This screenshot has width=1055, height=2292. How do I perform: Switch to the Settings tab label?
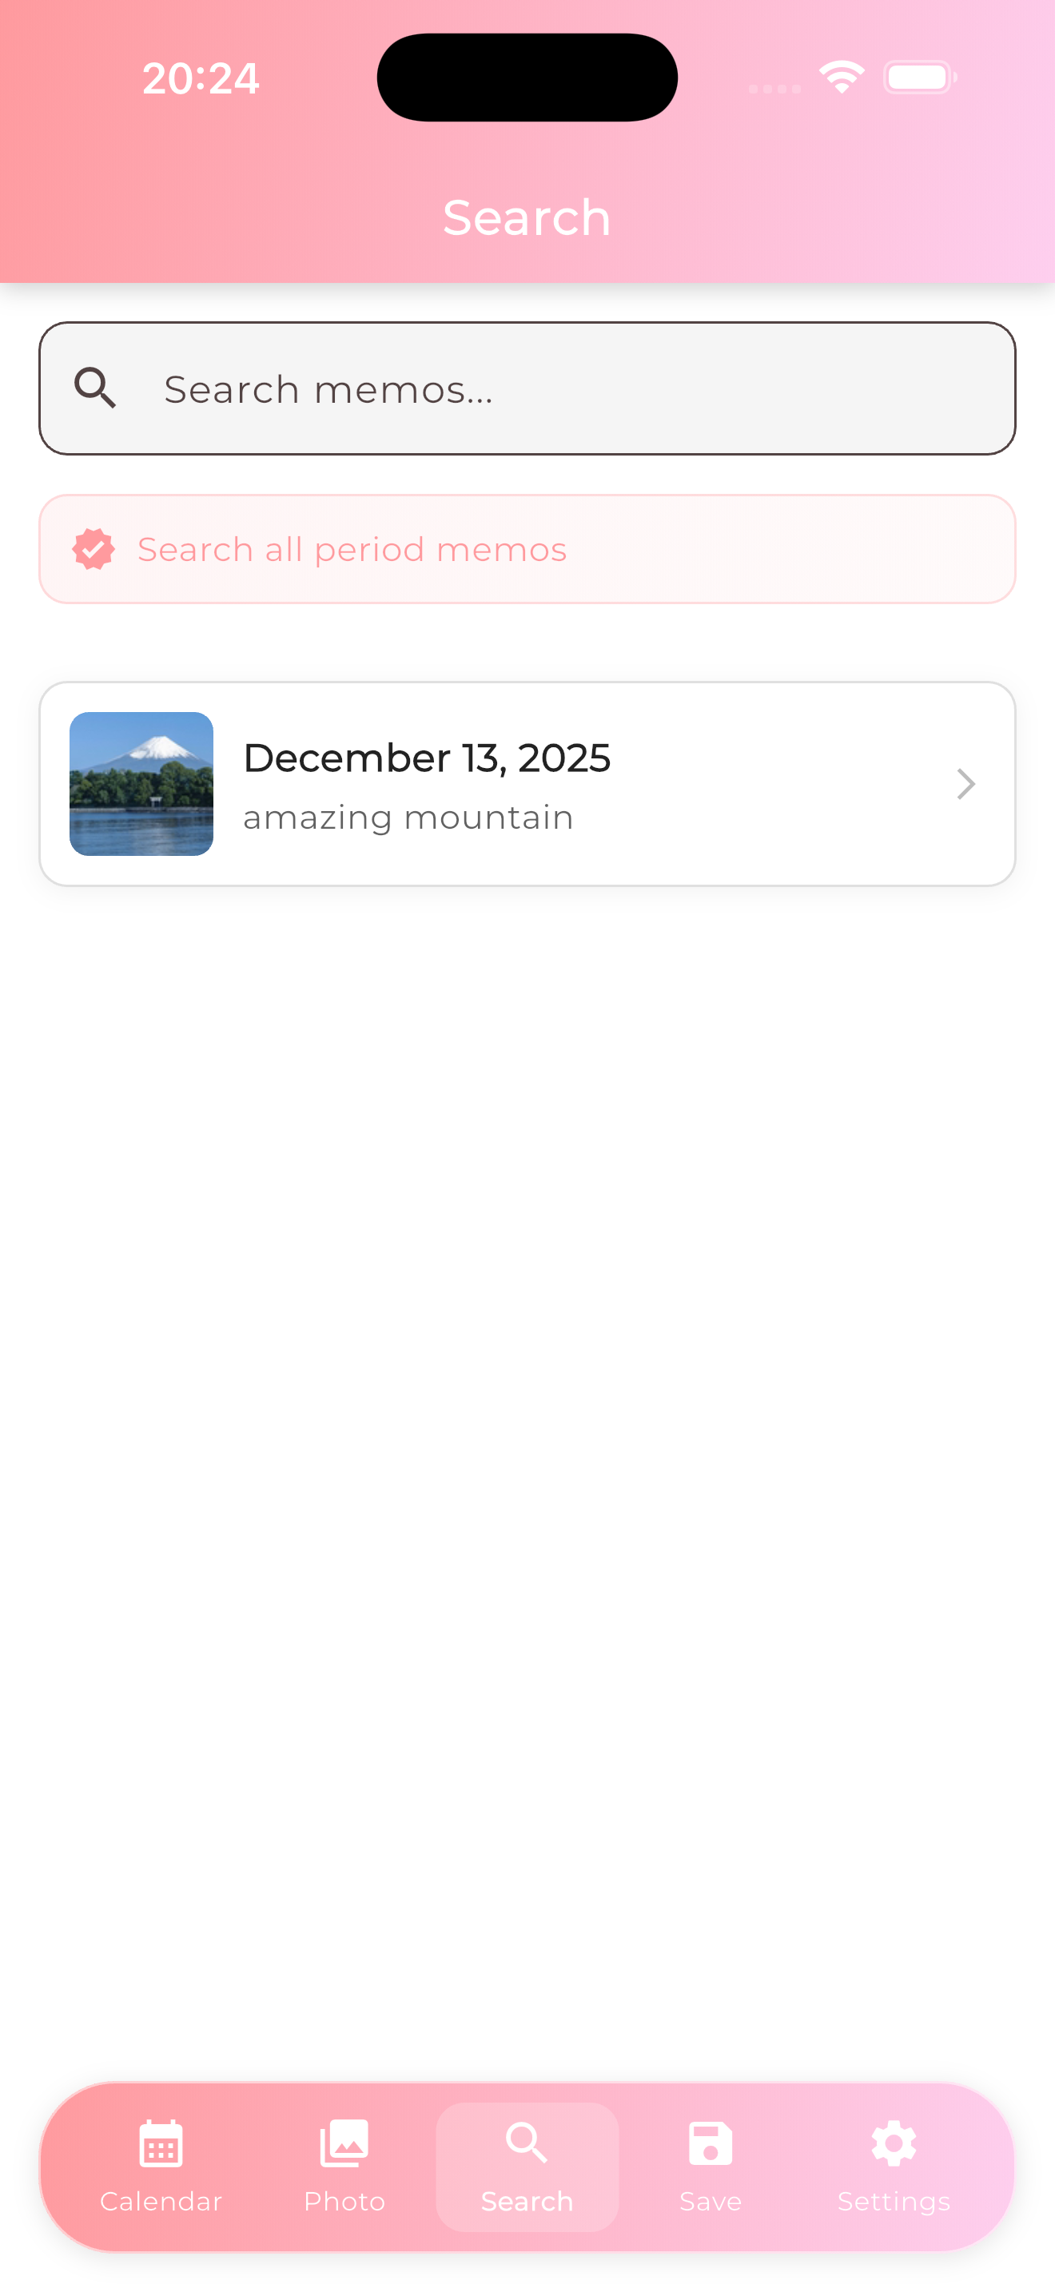(x=893, y=2201)
